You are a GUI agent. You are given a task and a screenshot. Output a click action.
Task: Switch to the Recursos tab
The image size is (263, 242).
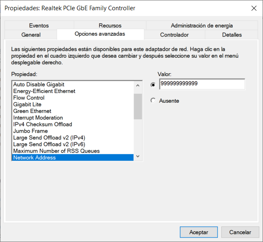(110, 25)
